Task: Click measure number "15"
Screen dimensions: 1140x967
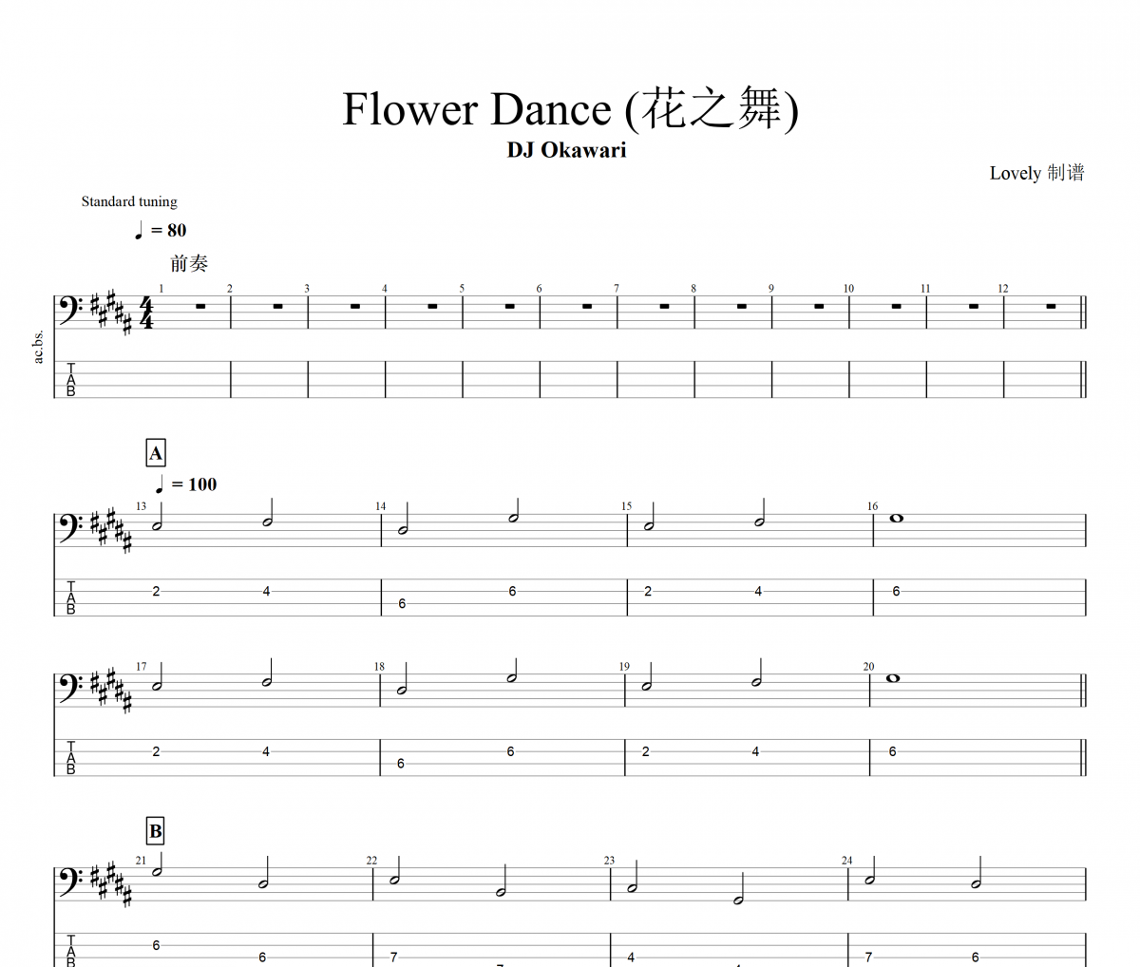Action: (626, 506)
